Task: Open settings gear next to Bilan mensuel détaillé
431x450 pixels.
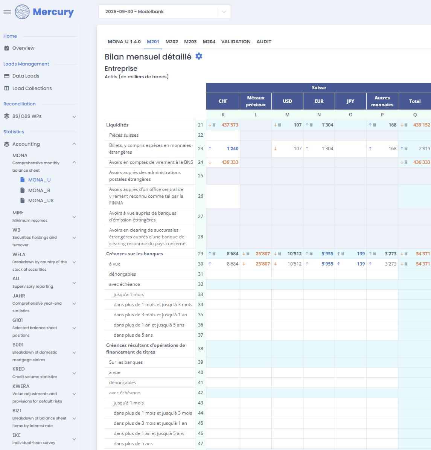Action: (199, 56)
